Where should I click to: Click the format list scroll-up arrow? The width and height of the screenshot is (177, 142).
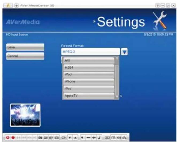click(117, 59)
